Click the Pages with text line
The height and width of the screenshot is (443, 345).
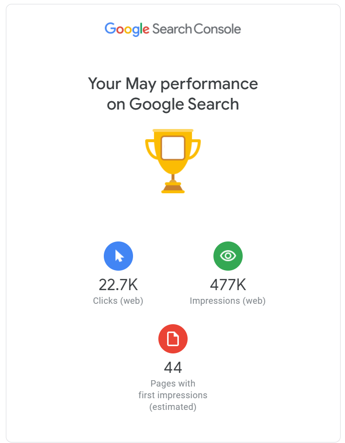[173, 384]
